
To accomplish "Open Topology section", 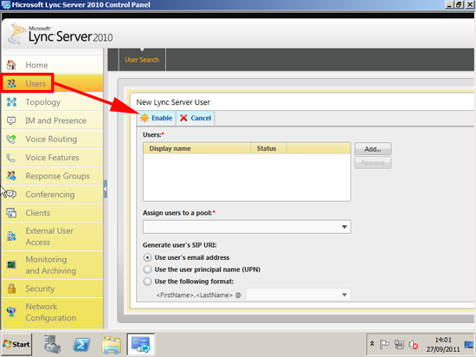I will coord(42,102).
